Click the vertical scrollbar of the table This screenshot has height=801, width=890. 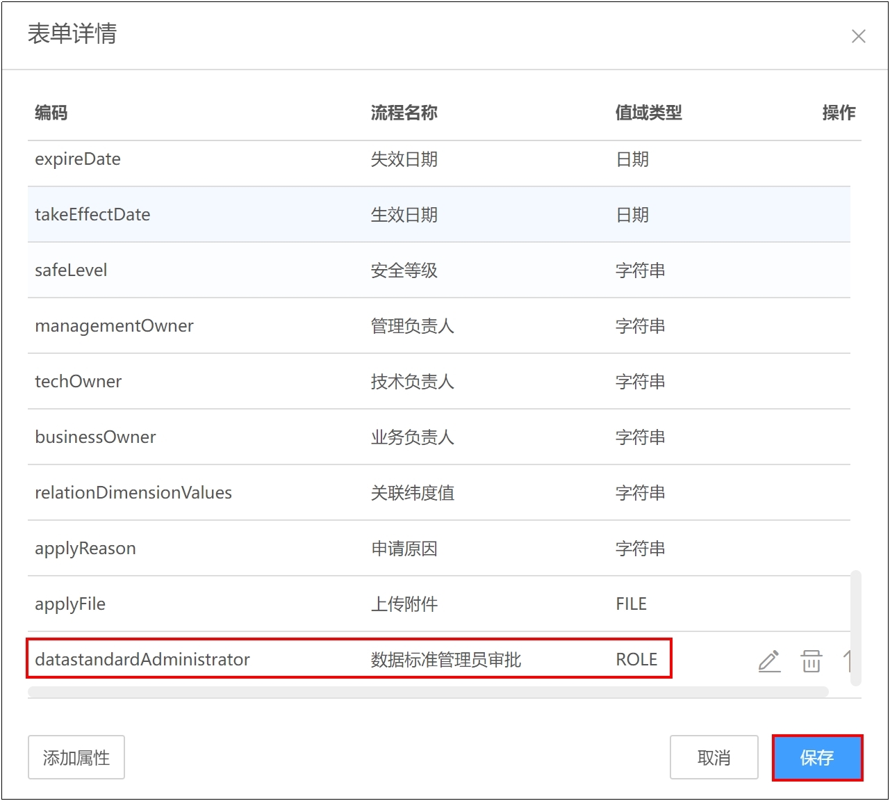pos(856,628)
